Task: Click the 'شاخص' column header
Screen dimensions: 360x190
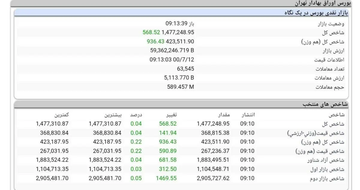Action: point(336,115)
